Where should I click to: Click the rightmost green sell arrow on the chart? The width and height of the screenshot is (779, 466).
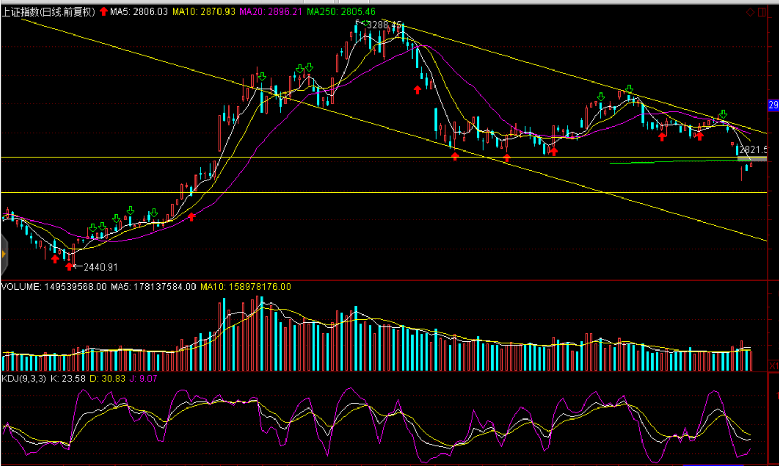pos(723,114)
